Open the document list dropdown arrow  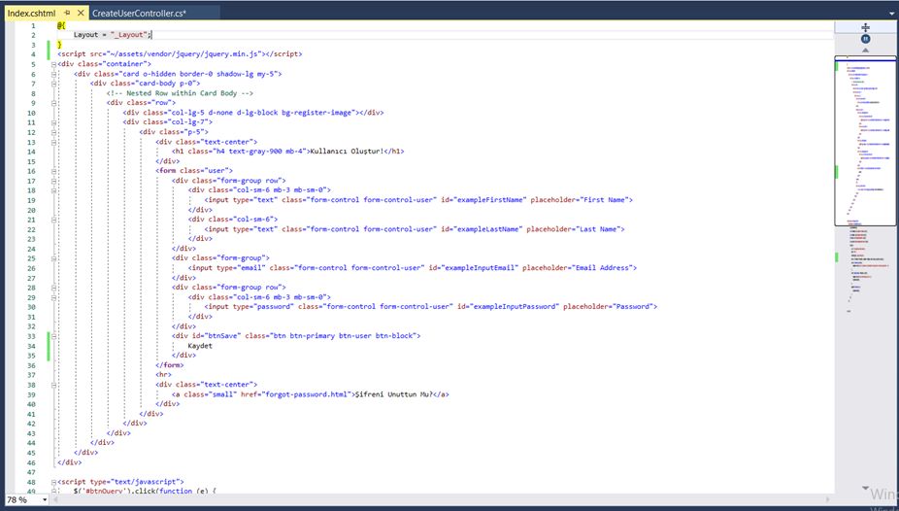(x=891, y=13)
